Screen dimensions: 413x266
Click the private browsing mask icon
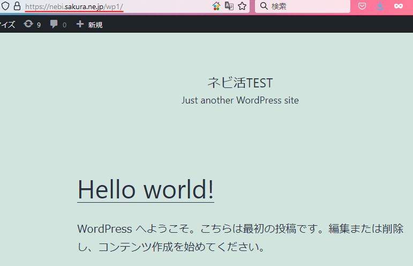pyautogui.click(x=398, y=6)
